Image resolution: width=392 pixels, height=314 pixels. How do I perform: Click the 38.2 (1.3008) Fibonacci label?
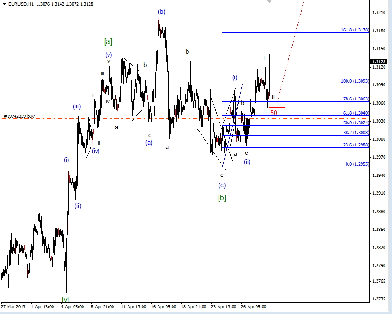(x=356, y=133)
